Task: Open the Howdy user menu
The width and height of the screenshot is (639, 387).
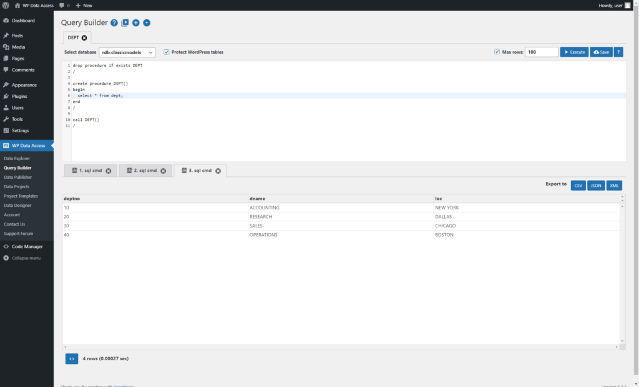Action: point(614,5)
